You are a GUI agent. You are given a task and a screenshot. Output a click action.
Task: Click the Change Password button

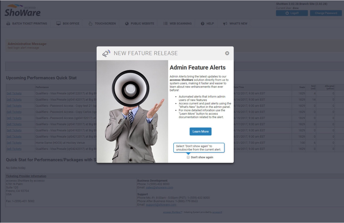click(x=326, y=13)
